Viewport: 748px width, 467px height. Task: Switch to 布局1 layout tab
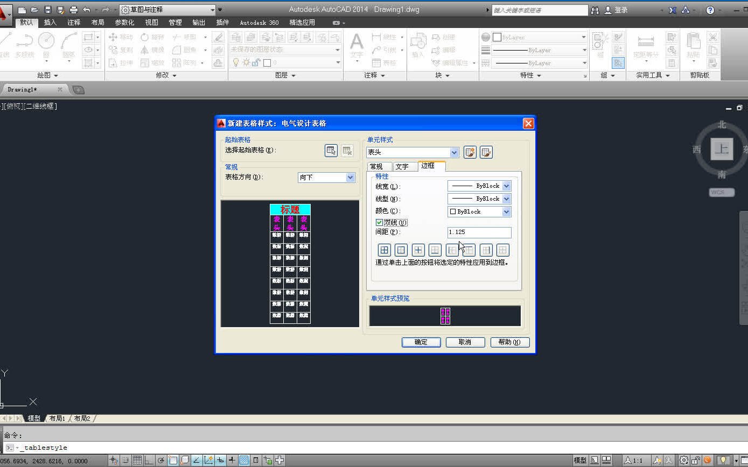point(57,418)
